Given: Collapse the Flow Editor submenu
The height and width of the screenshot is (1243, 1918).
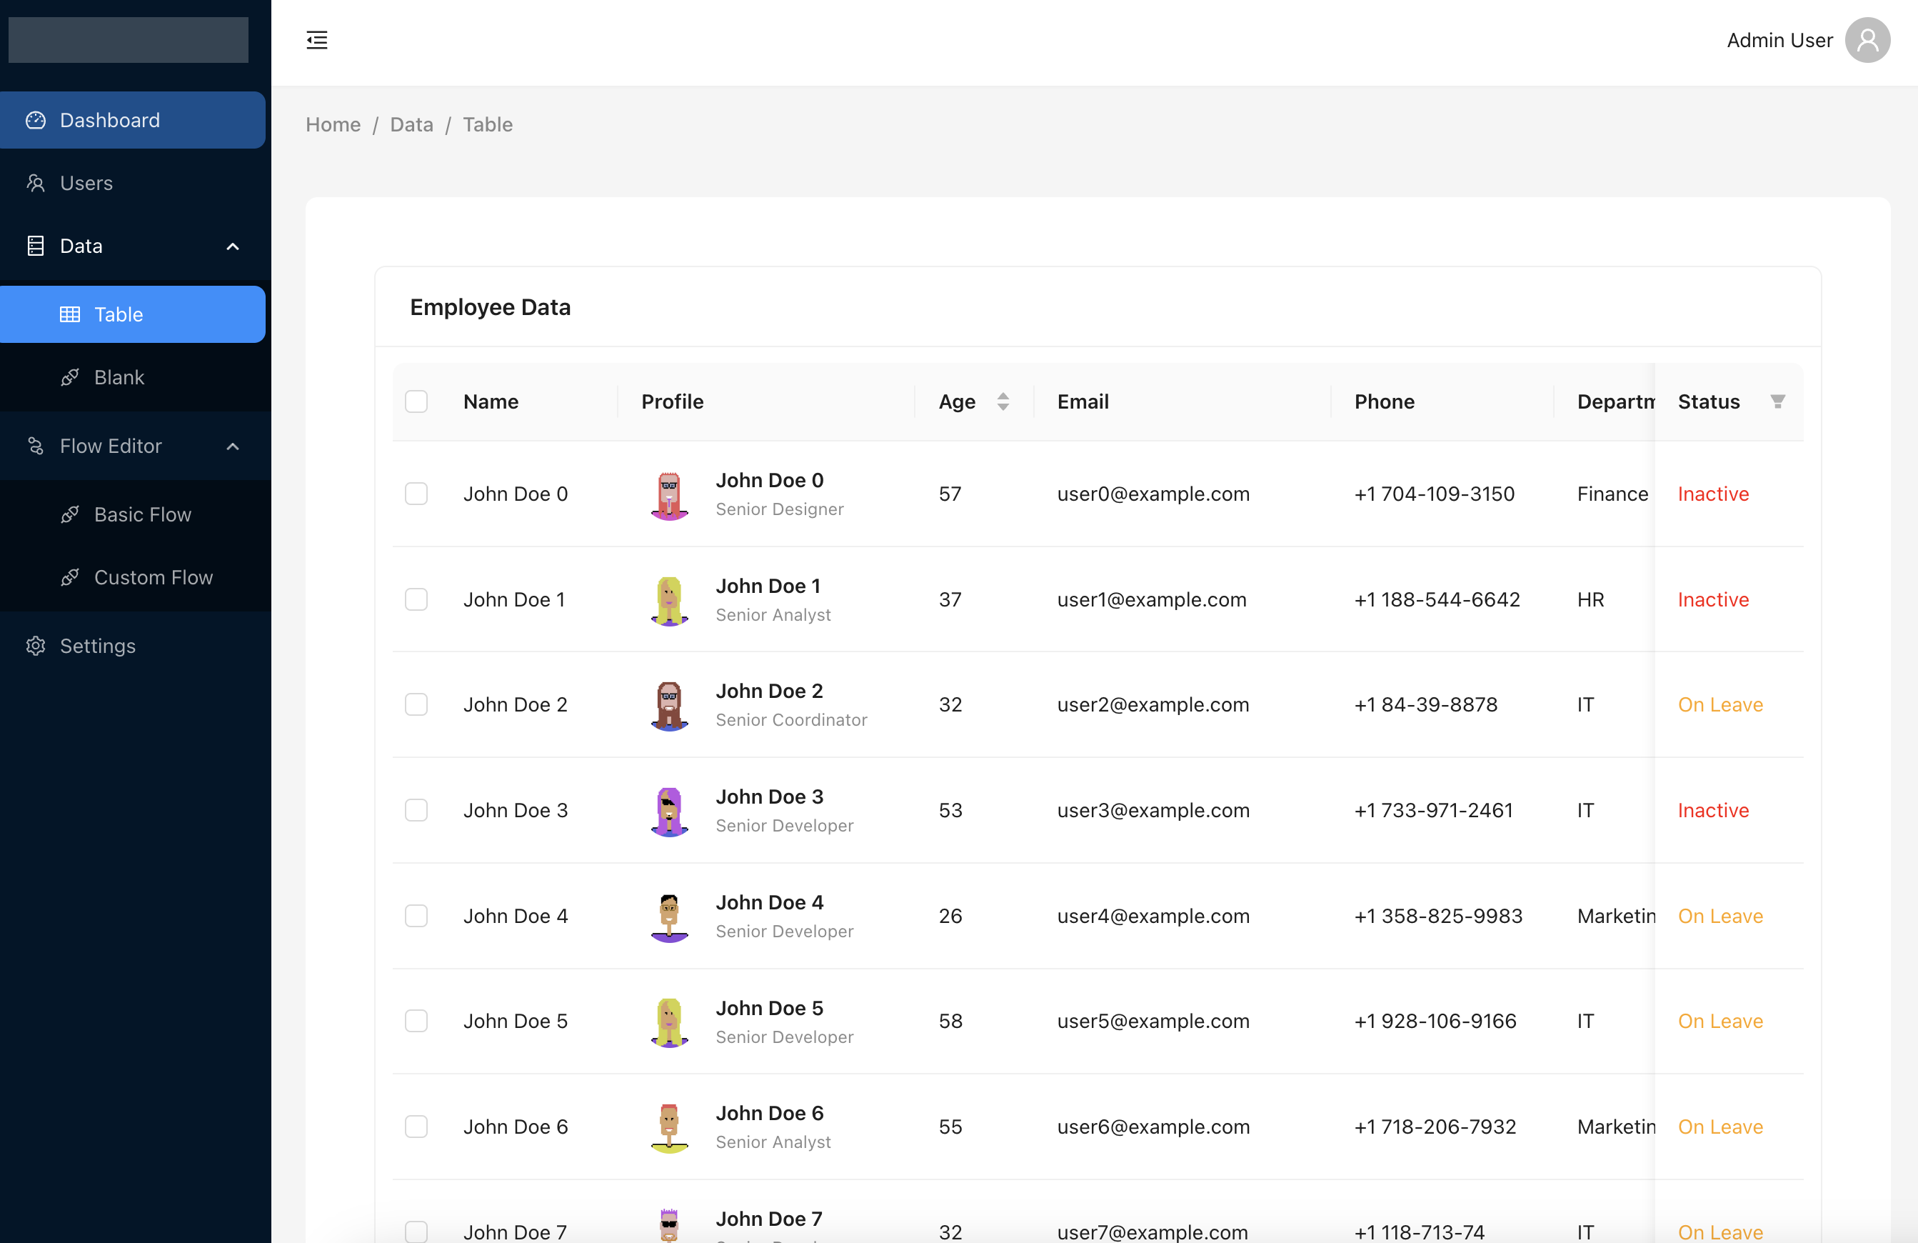Looking at the screenshot, I should pos(233,446).
